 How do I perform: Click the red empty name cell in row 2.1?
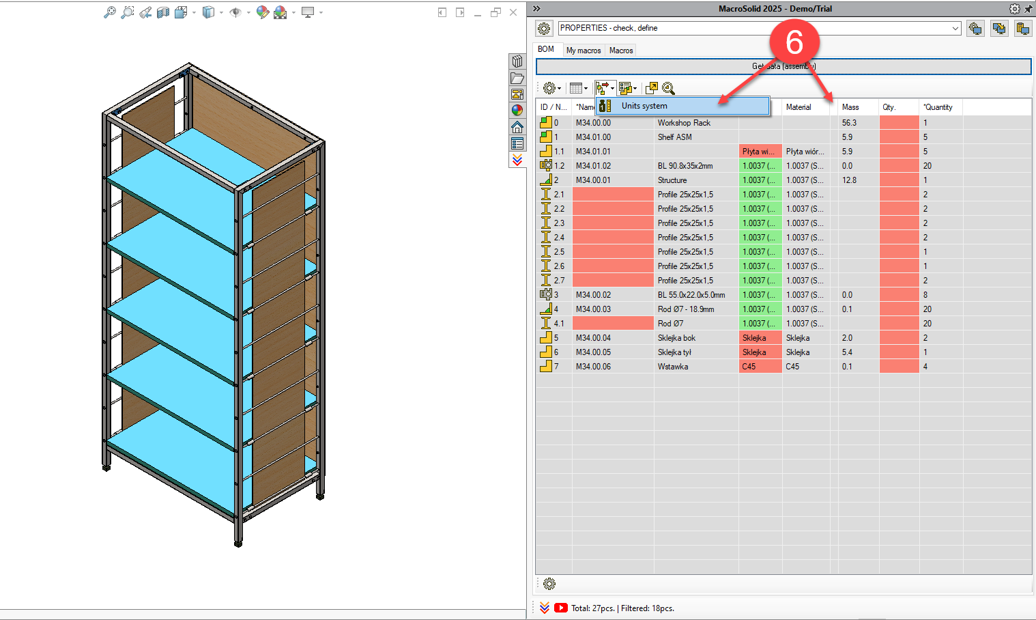(613, 195)
